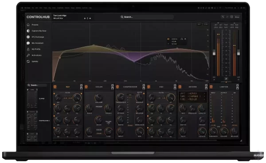Save the Reverb module preset
This screenshot has height=163, width=266.
pyautogui.click(x=206, y=88)
